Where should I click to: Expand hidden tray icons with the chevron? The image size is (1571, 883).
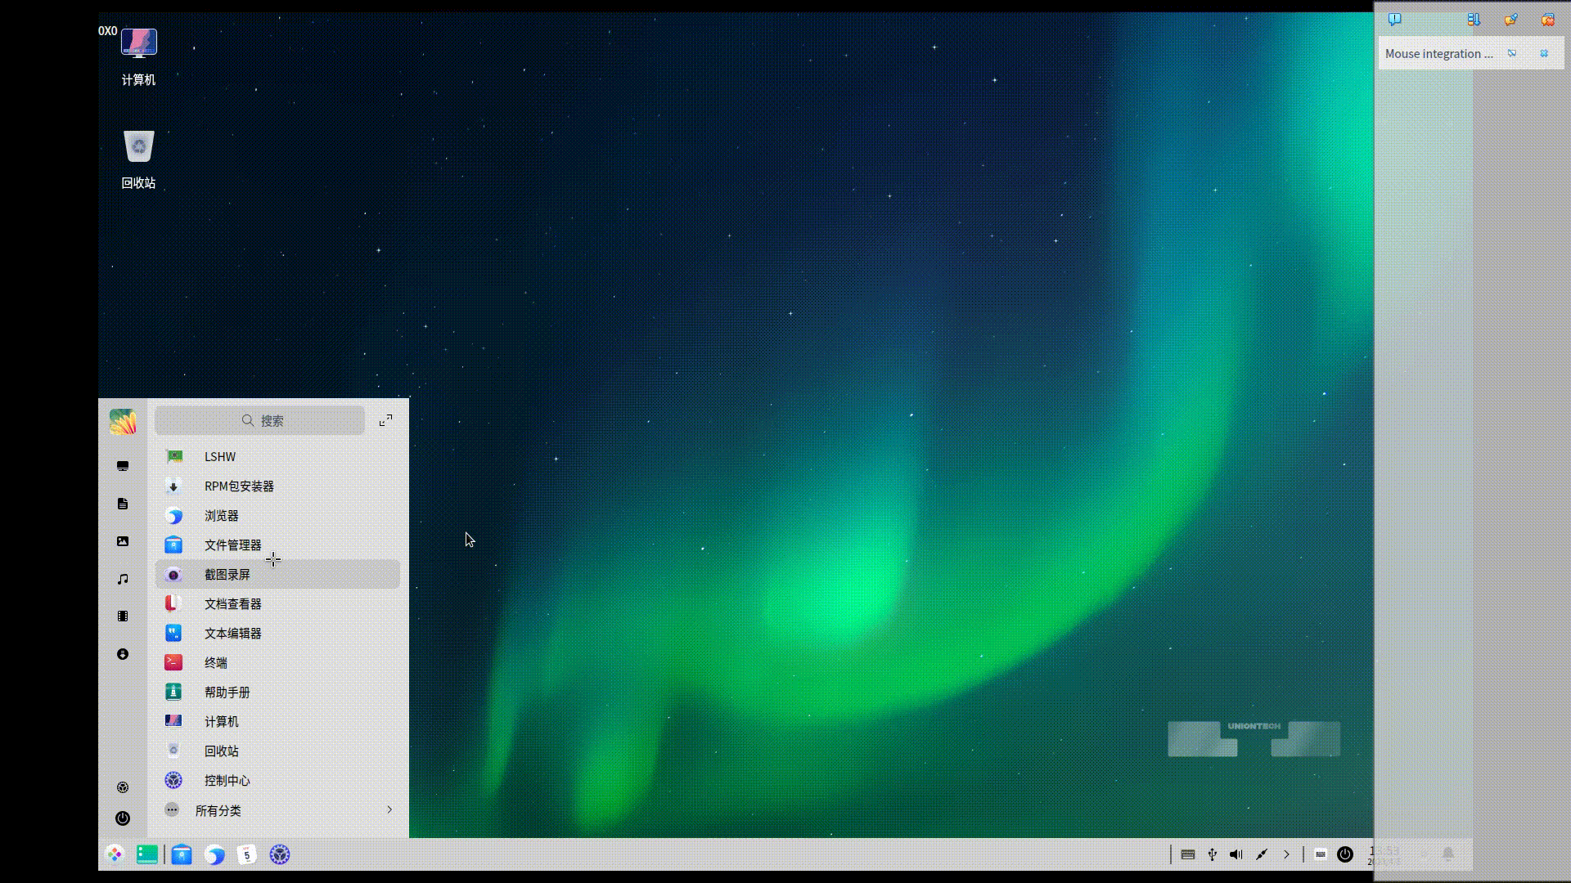[x=1287, y=854]
